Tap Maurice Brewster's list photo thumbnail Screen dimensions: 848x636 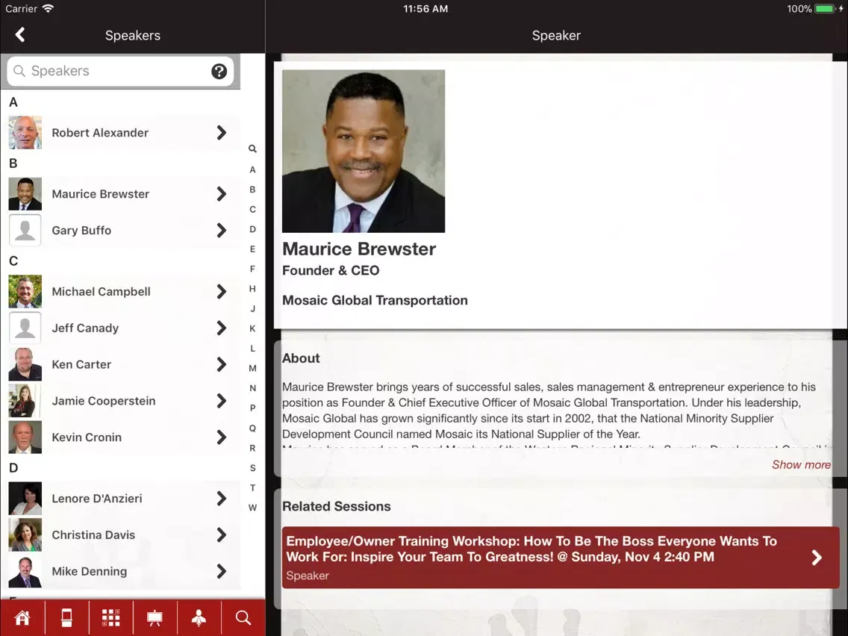point(25,193)
